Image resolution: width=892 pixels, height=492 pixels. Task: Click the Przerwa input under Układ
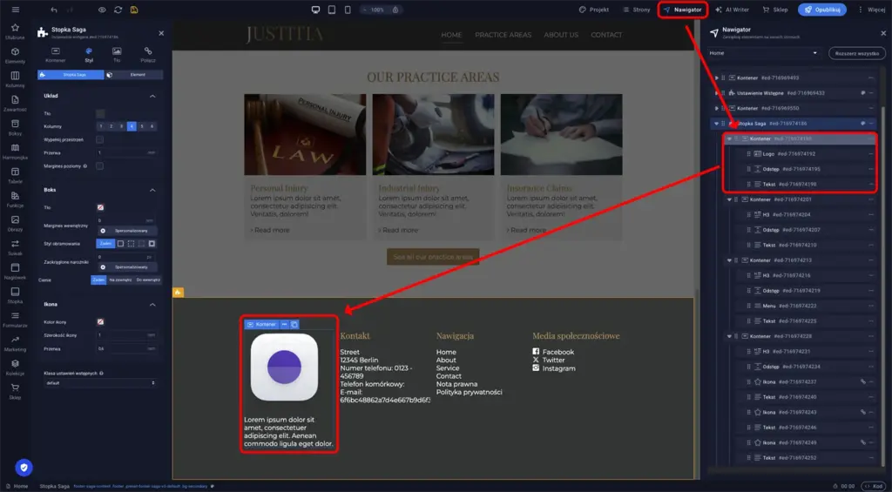tap(126, 153)
